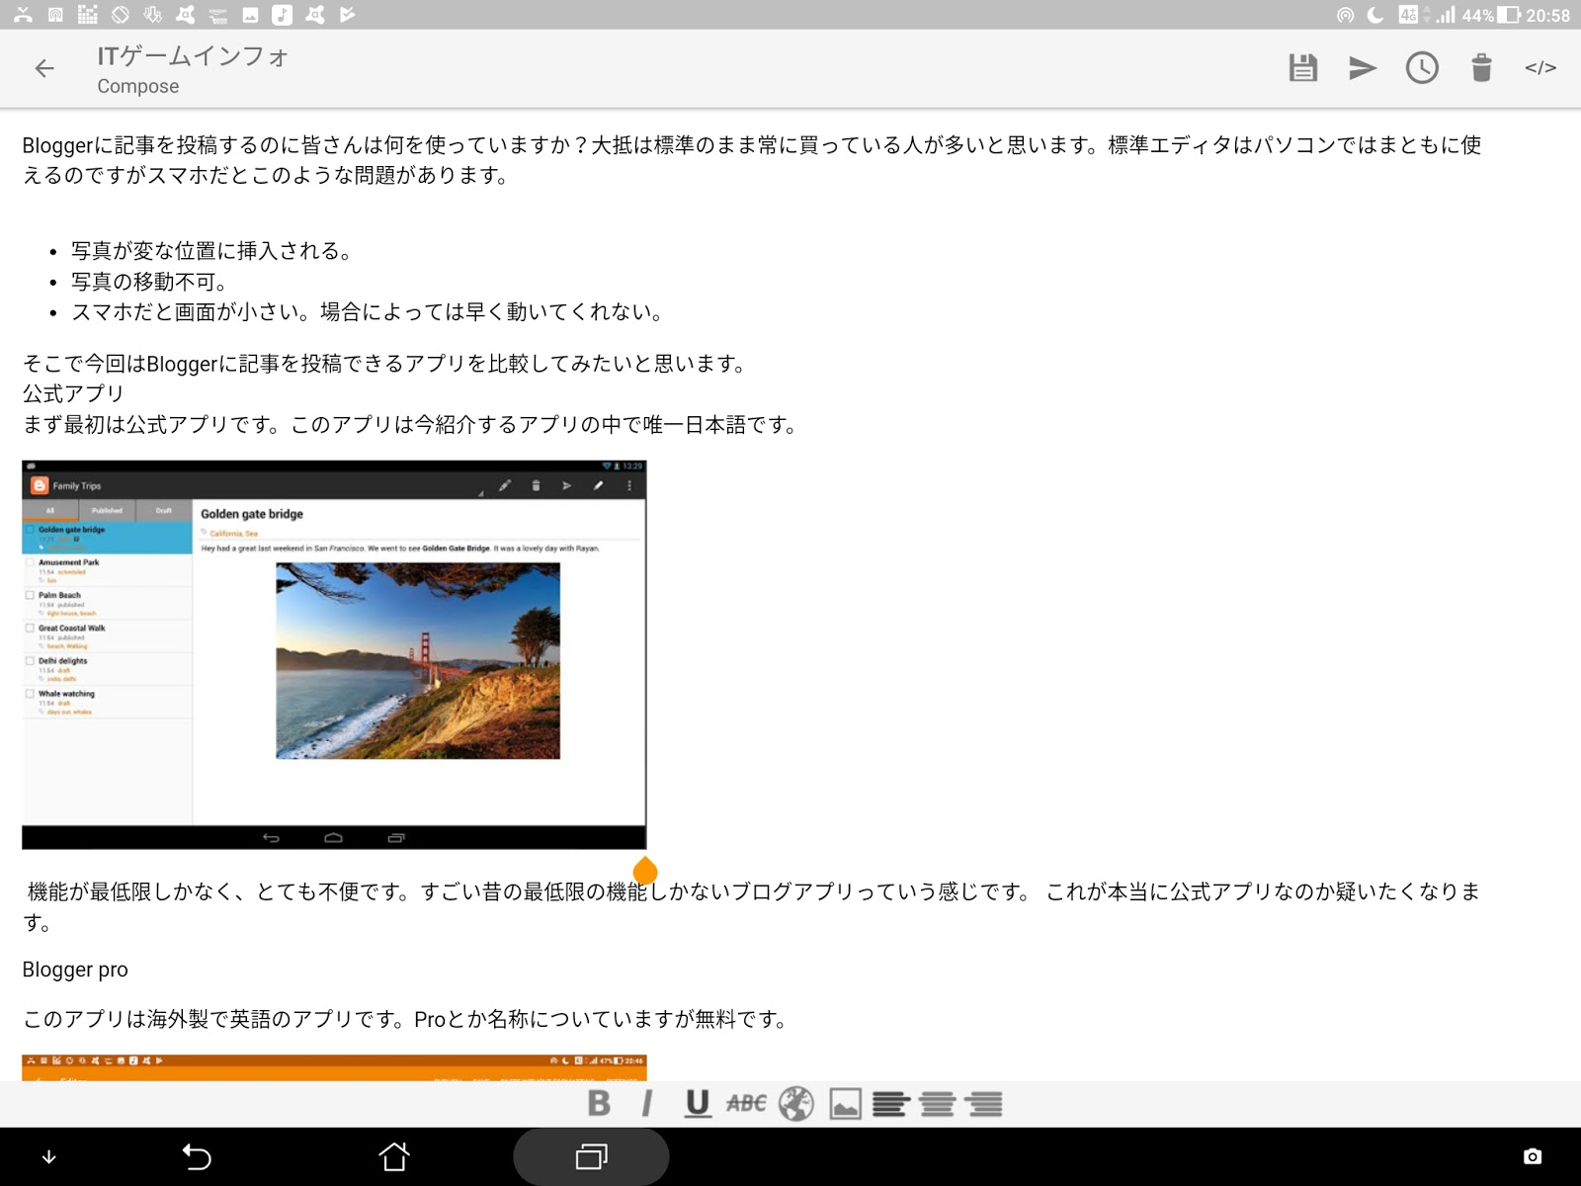1581x1186 pixels.
Task: Tap the bullet starting 'スマホだと画面が小さい'
Action: point(367,312)
